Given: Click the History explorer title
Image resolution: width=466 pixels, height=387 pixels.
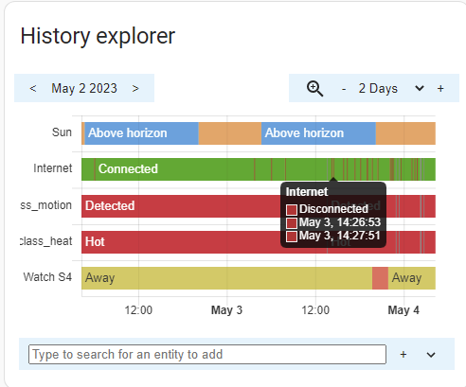Looking at the screenshot, I should pos(98,36).
